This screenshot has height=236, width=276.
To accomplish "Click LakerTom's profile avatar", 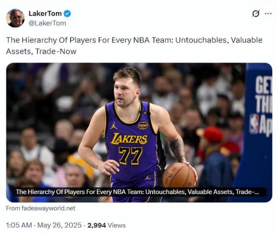I will pos(15,18).
